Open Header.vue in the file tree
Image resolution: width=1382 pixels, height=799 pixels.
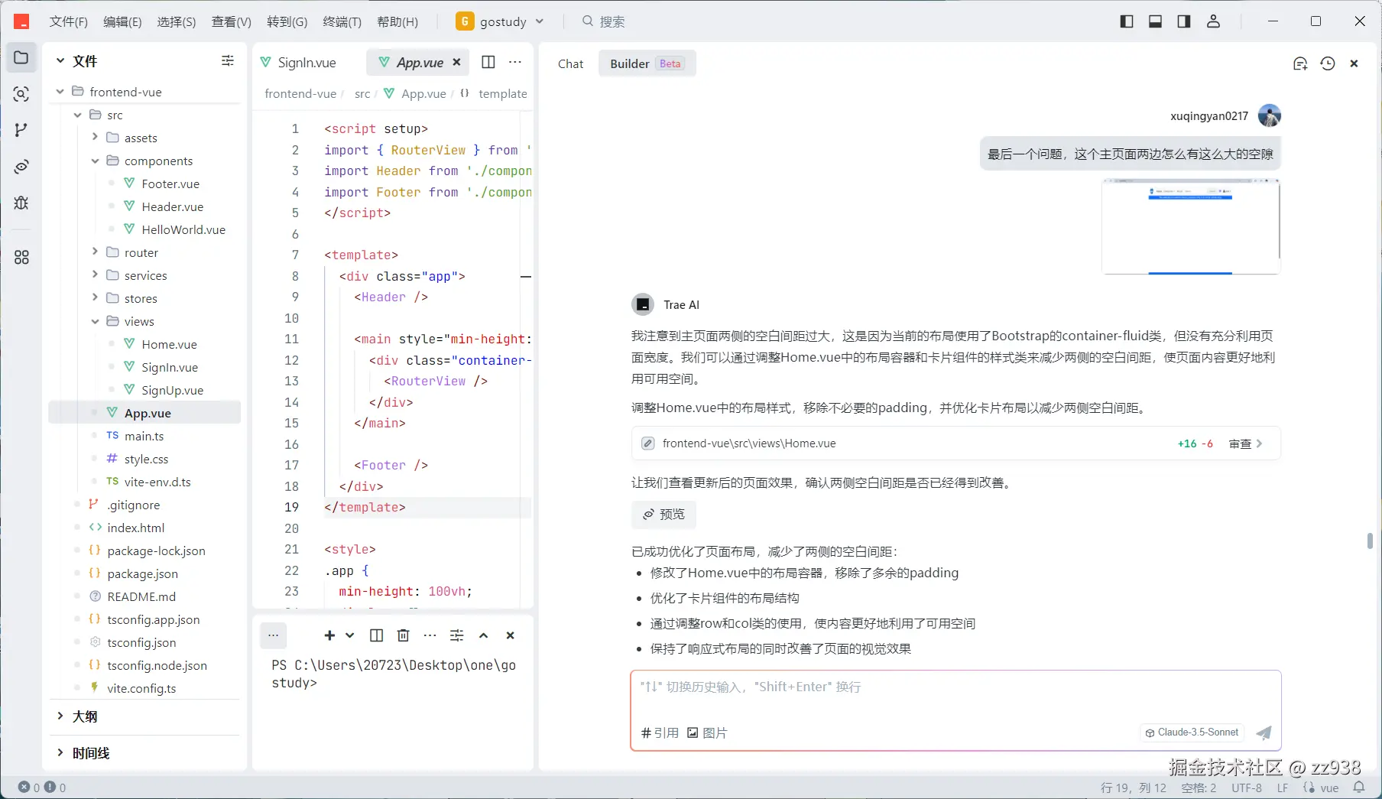[173, 206]
